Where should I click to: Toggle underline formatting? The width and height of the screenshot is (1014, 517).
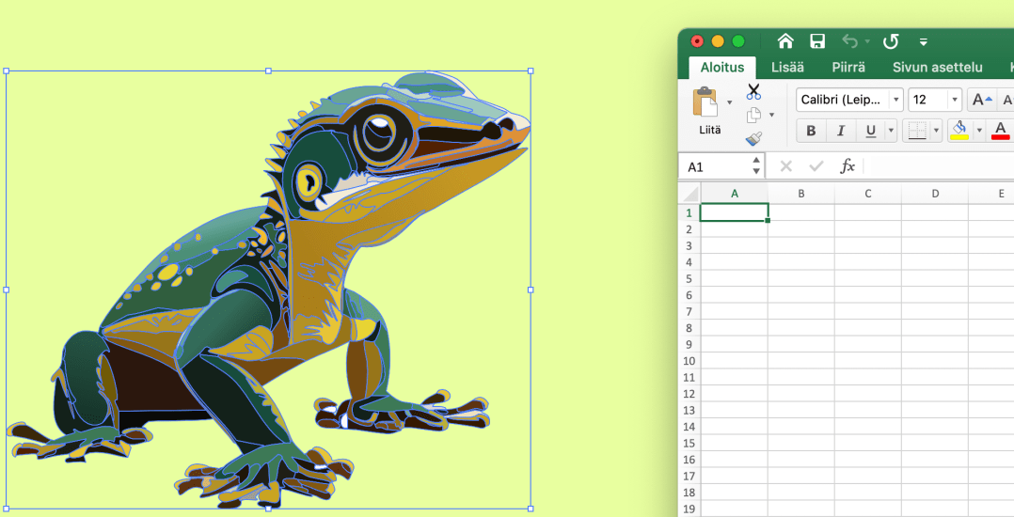pyautogui.click(x=871, y=131)
